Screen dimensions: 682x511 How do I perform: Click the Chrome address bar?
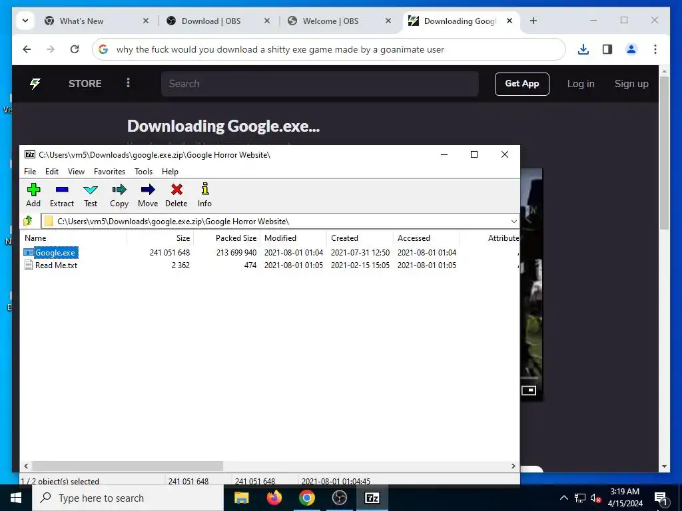(x=328, y=49)
